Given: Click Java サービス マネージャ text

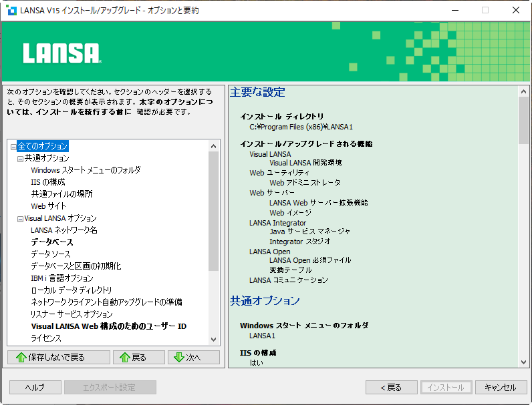Looking at the screenshot, I should (x=309, y=232).
